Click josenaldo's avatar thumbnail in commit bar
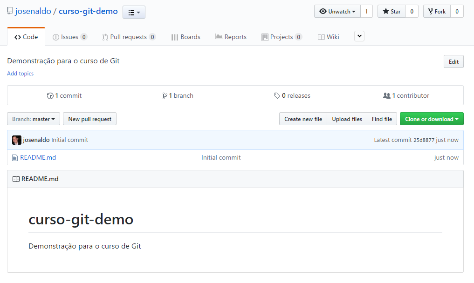This screenshot has height=283, width=474. (17, 140)
